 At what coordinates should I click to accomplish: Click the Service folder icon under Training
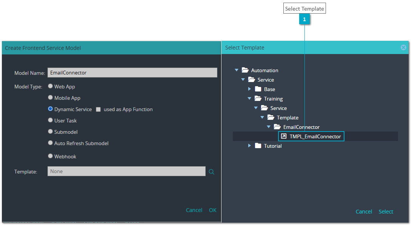264,108
